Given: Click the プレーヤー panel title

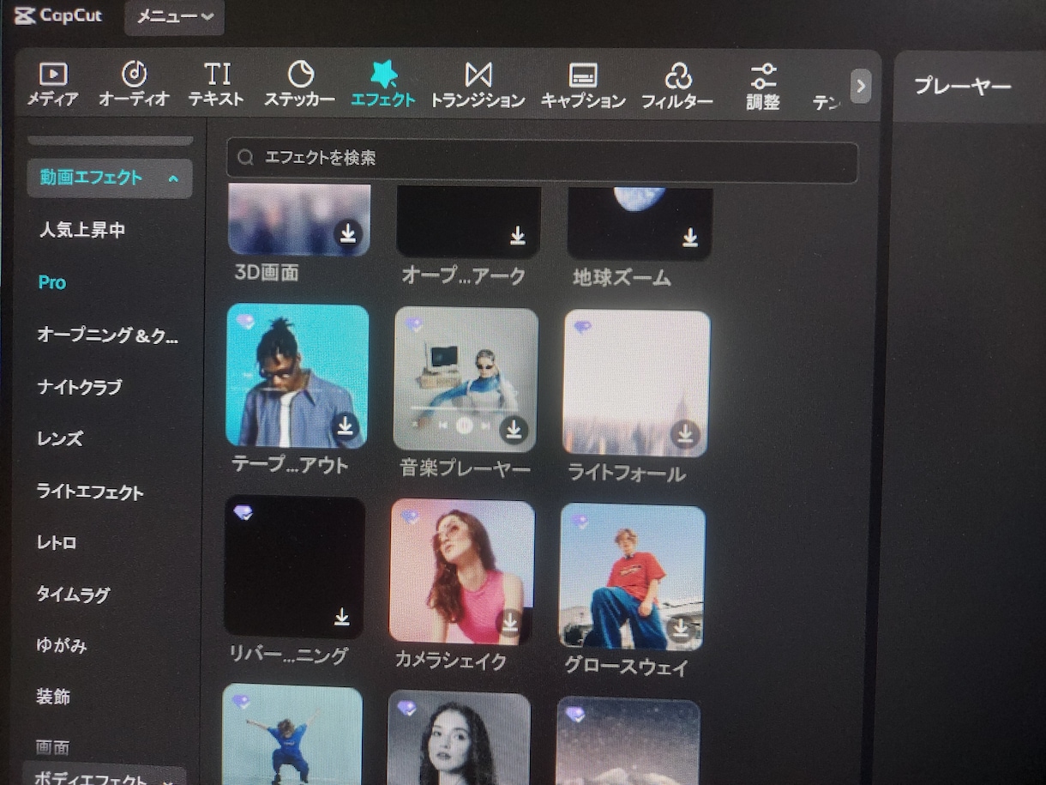Looking at the screenshot, I should (962, 87).
